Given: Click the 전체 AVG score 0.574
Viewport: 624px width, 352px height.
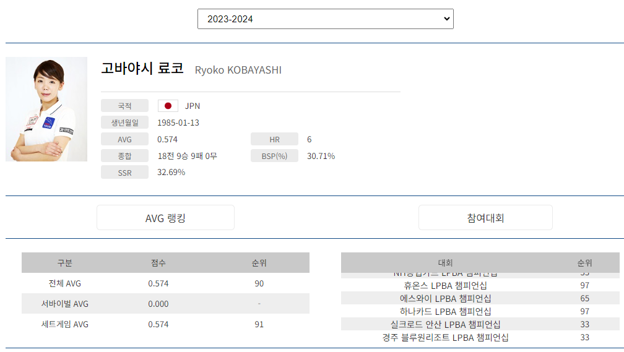Looking at the screenshot, I should click(x=158, y=283).
